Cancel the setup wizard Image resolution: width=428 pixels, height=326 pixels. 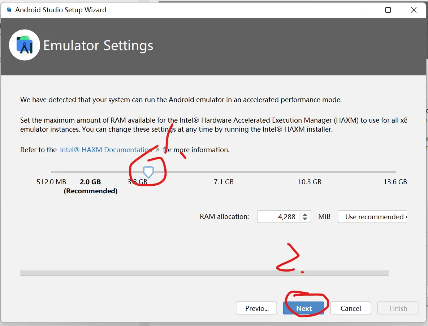pos(350,308)
